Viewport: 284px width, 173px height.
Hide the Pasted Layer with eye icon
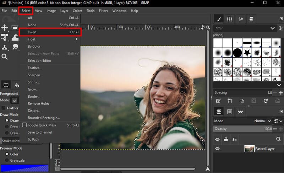pos(217,148)
